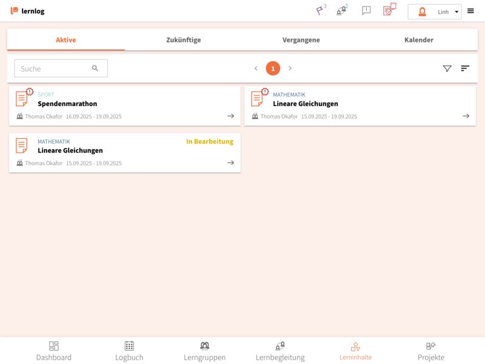Open Spendenmarathon via its arrow
485x364 pixels.
point(230,116)
